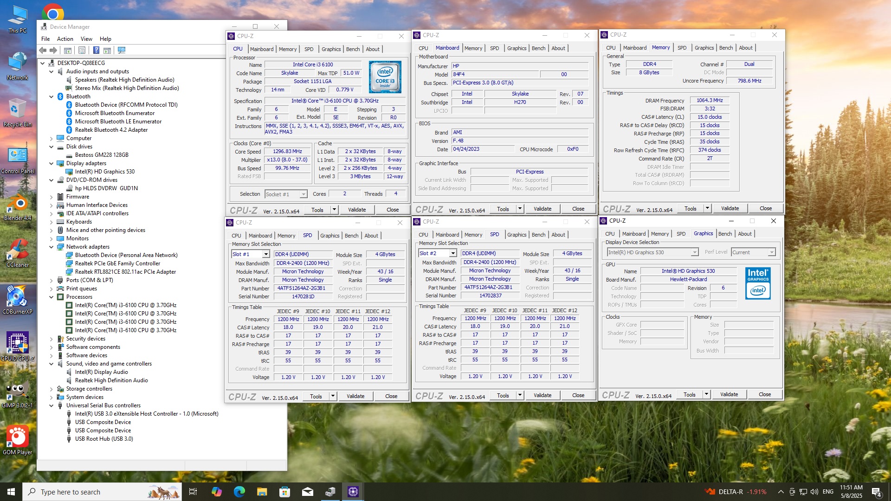The image size is (891, 501).
Task: Switch to Bench tab in the CPU tab window
Action: [353, 49]
